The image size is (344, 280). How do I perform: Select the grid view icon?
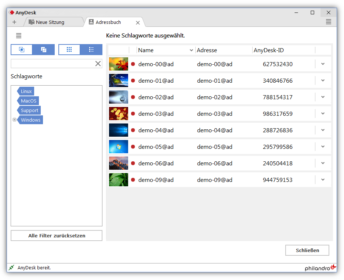point(69,49)
